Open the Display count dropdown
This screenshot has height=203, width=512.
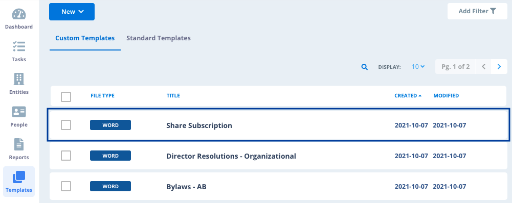418,67
